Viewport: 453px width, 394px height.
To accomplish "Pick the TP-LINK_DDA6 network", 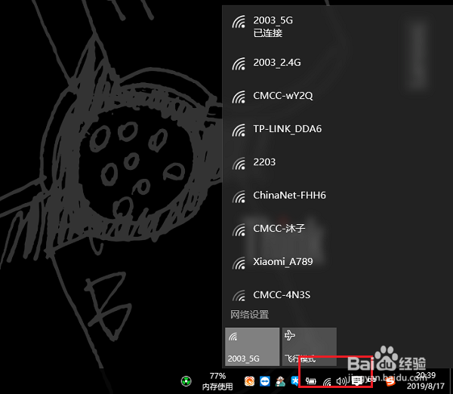I will [337, 129].
